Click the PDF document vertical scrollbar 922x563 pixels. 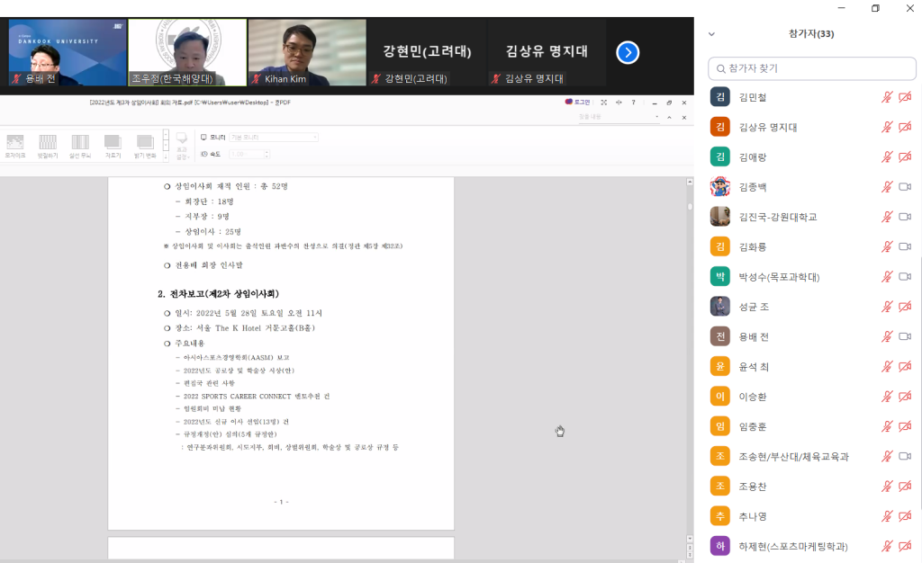tap(690, 360)
